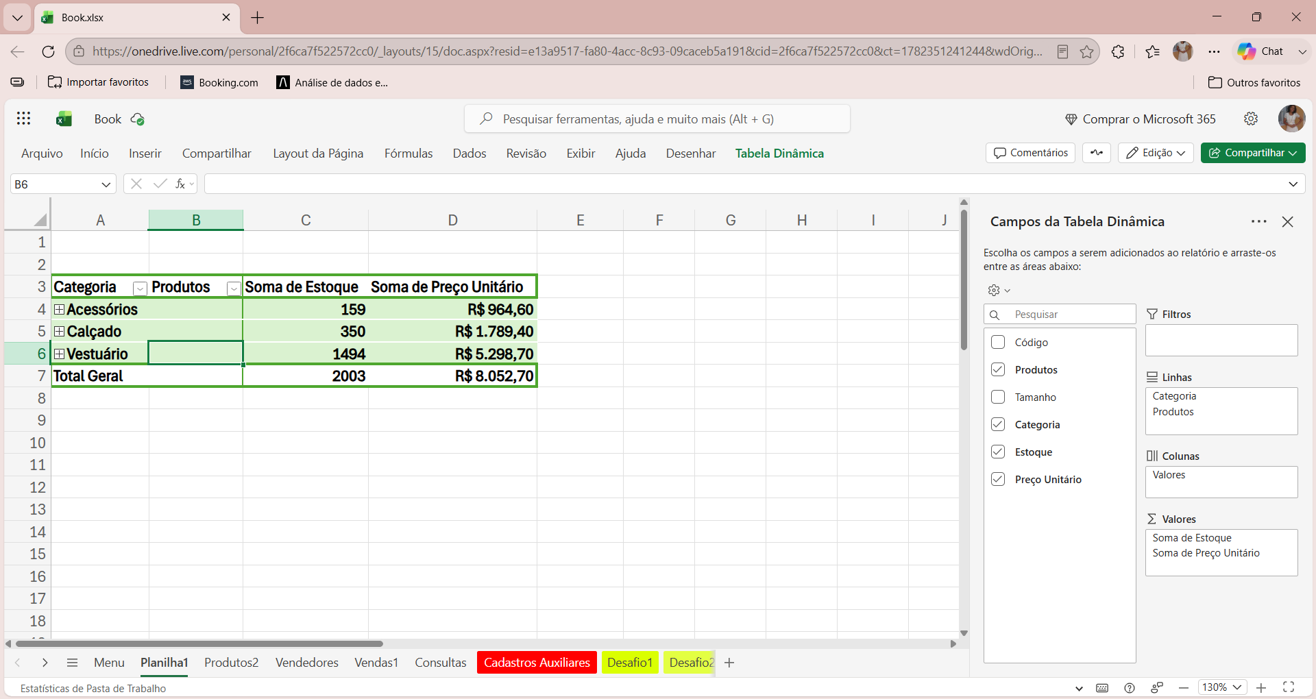Open Importar favoritos bookmark
Image resolution: width=1316 pixels, height=699 pixels.
click(98, 82)
